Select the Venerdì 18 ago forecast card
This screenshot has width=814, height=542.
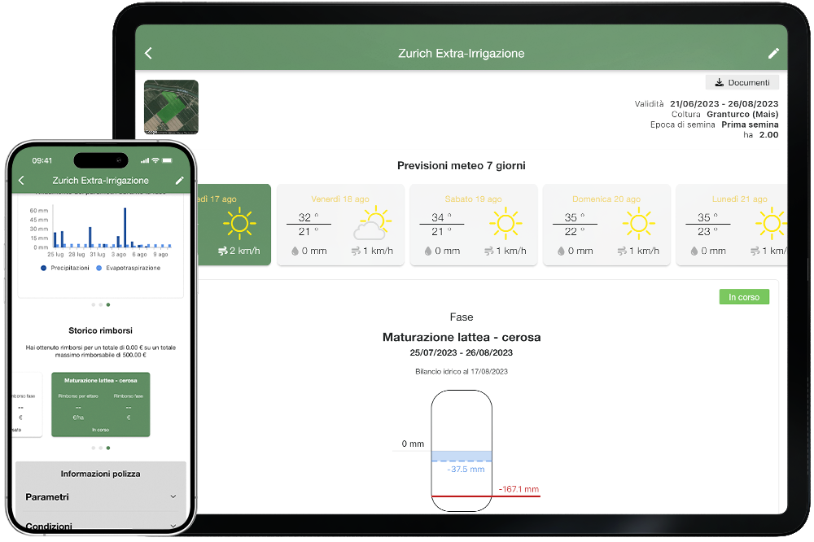click(x=340, y=225)
